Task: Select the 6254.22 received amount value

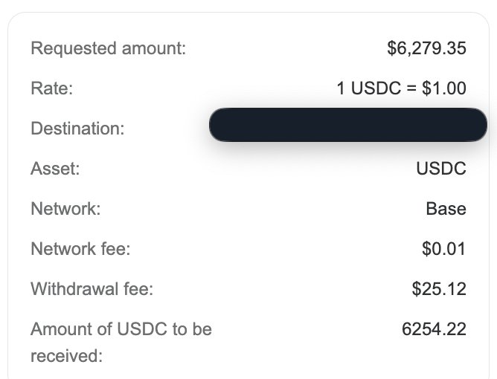Action: pyautogui.click(x=434, y=329)
